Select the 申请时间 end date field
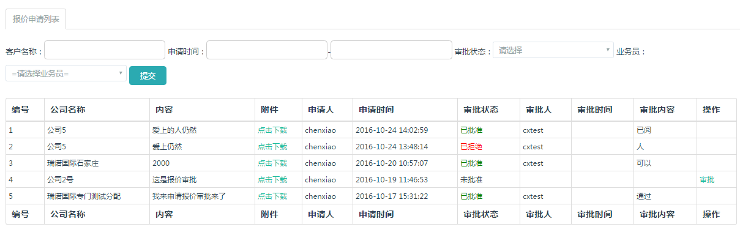The height and width of the screenshot is (246, 740). [x=391, y=50]
